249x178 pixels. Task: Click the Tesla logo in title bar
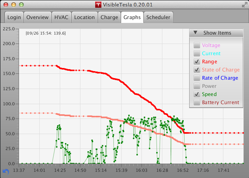click(x=98, y=5)
